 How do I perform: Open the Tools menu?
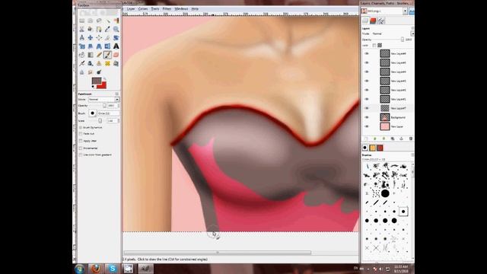155,9
